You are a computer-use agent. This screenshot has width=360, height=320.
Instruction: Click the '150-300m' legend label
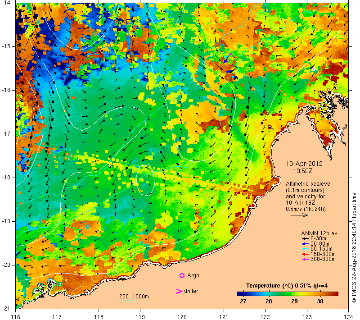[323, 254]
